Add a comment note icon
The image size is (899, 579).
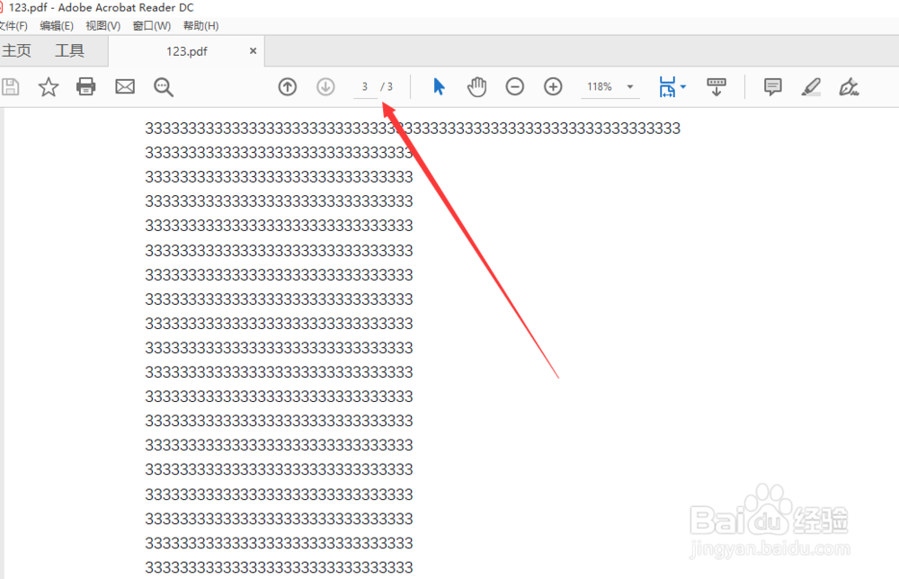[773, 86]
